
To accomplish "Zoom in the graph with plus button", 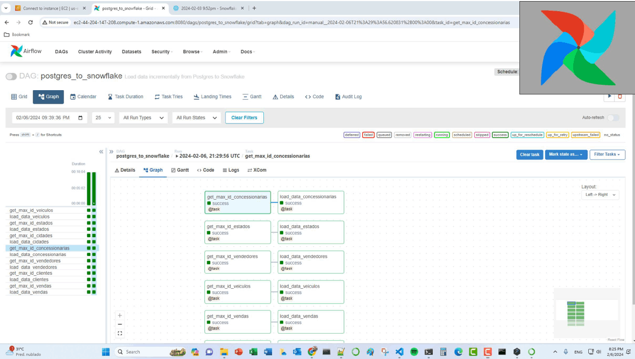I will click(x=120, y=316).
